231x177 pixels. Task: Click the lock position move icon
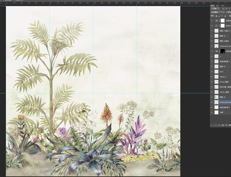click(222, 16)
